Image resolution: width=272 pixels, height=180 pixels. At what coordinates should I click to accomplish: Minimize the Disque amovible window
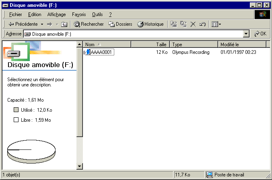[253, 5]
